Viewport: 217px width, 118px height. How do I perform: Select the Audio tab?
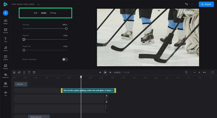[x=44, y=13]
